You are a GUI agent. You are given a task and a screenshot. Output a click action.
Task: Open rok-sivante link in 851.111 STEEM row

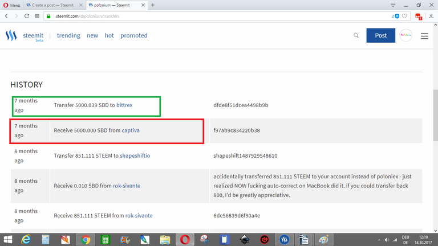[139, 216]
